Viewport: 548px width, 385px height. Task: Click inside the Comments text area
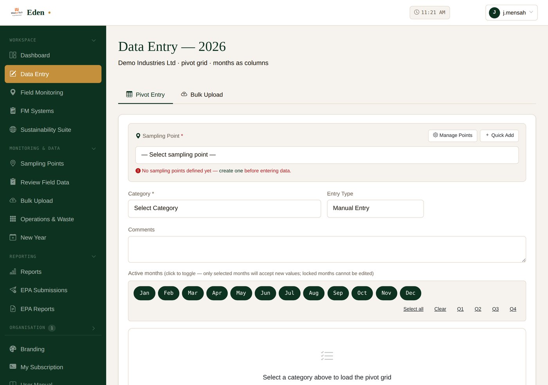[327, 249]
